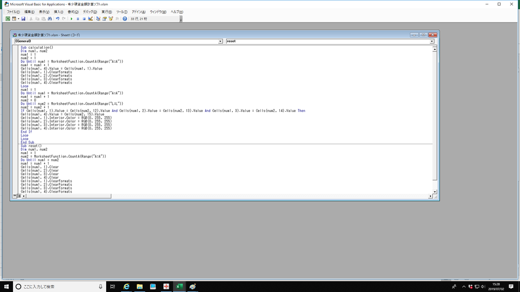Click the Copy icon in toolbar

pos(37,19)
